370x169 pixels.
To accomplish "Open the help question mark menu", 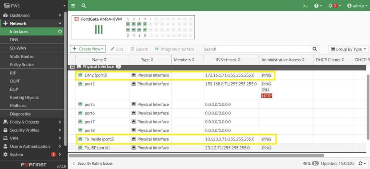I will point(318,6).
